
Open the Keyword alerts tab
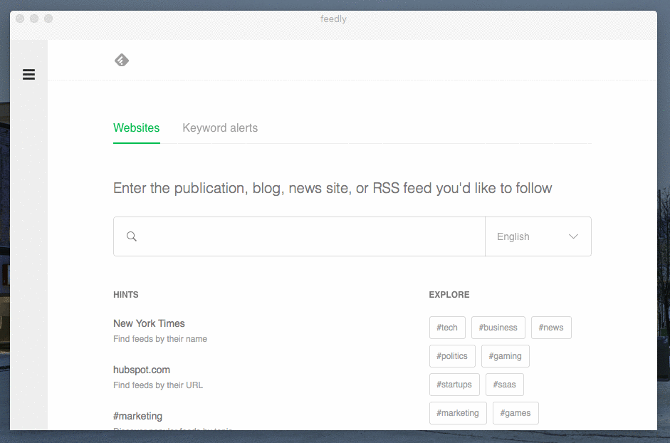pyautogui.click(x=220, y=128)
